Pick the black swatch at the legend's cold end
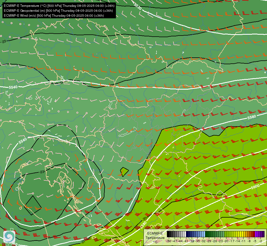The width and height of the screenshot is (267, 246). click(168, 234)
